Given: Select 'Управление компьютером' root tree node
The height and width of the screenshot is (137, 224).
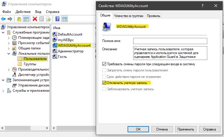Looking at the screenshot, I should (28, 27).
